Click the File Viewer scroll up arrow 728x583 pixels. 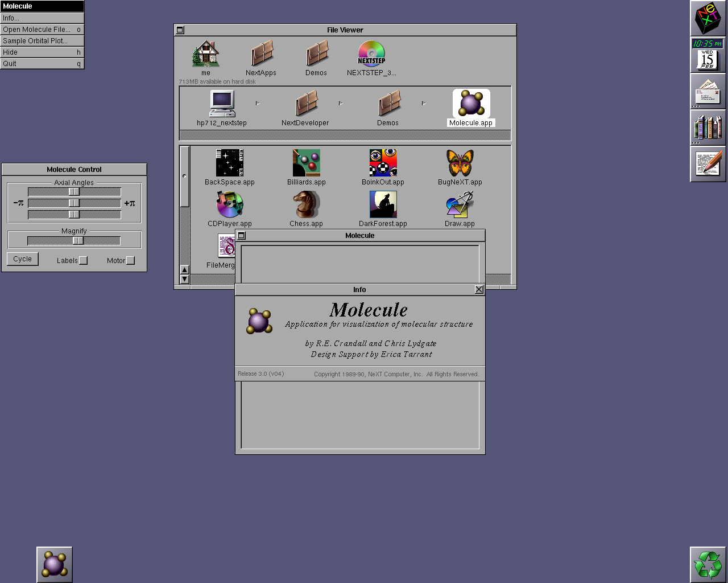[x=184, y=270]
